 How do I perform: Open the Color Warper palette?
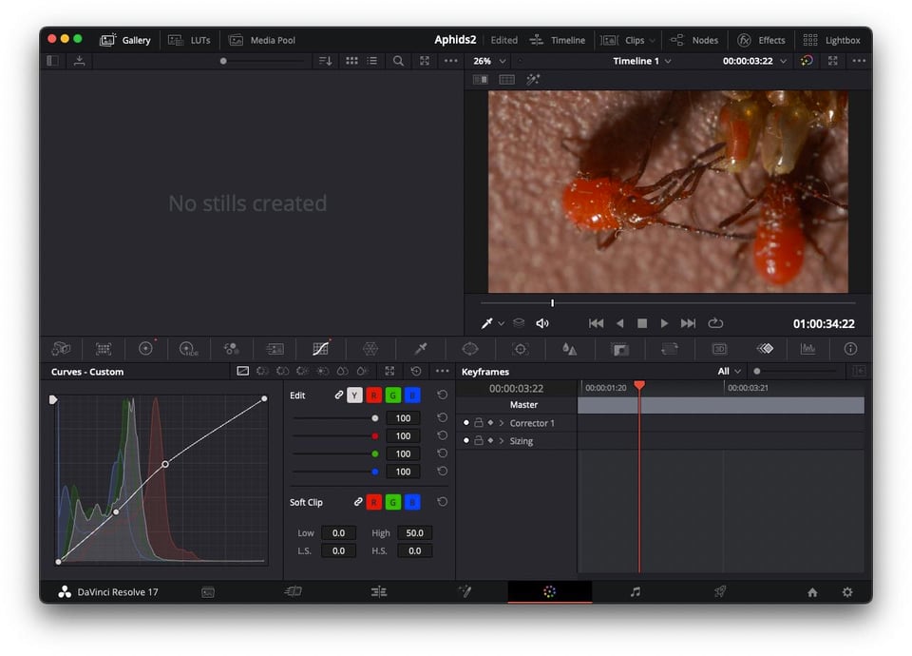[x=370, y=349]
